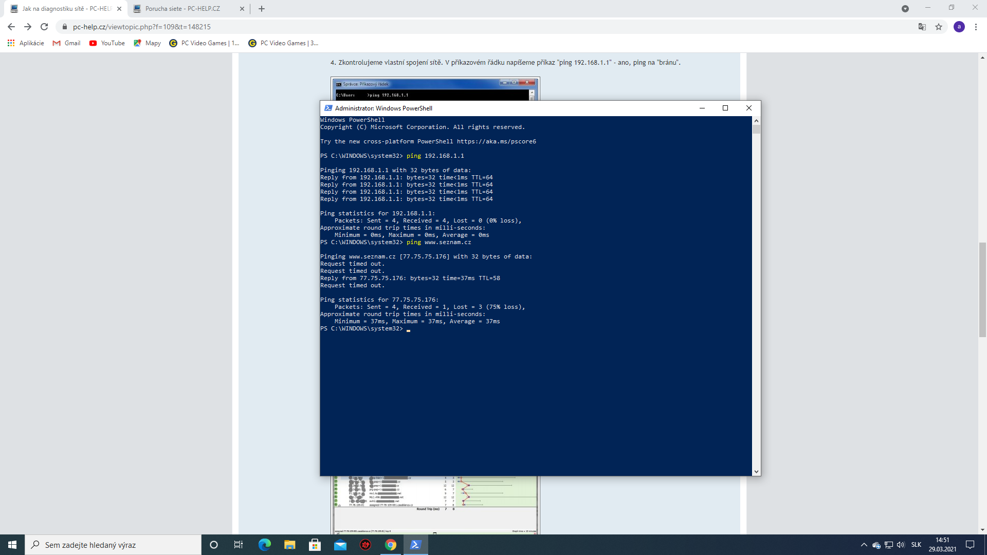Open Chrome three-dot menu
The image size is (987, 555).
tap(976, 27)
